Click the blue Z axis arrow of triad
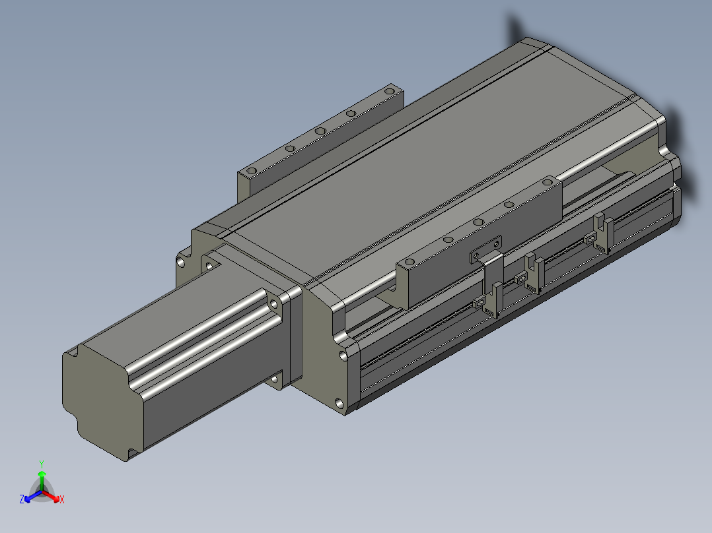Viewport: 712px width, 533px height. [x=31, y=497]
